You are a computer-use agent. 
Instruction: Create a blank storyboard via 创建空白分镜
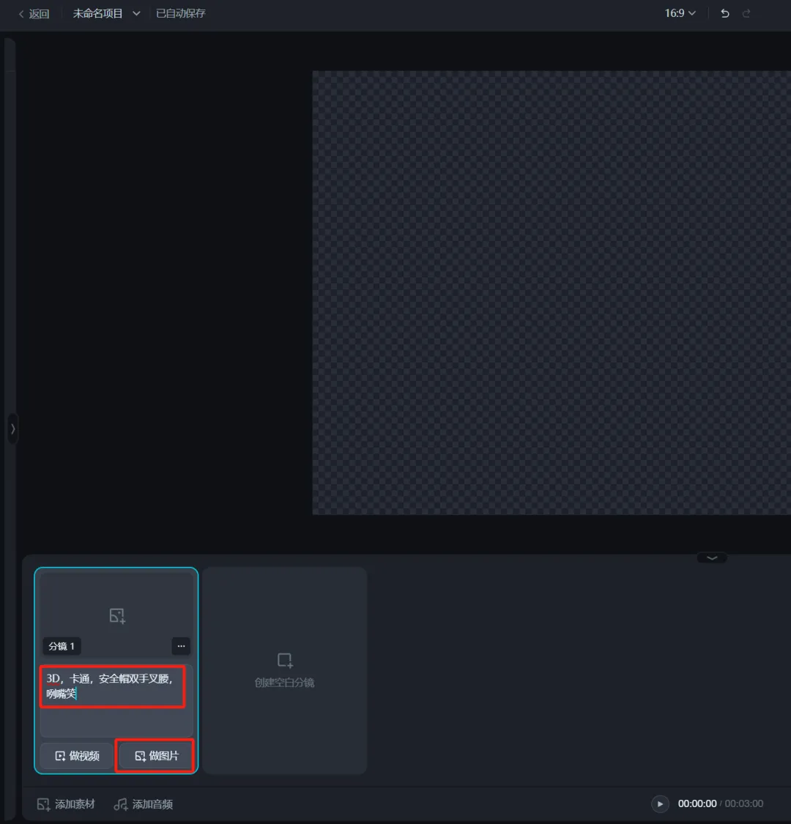(285, 669)
